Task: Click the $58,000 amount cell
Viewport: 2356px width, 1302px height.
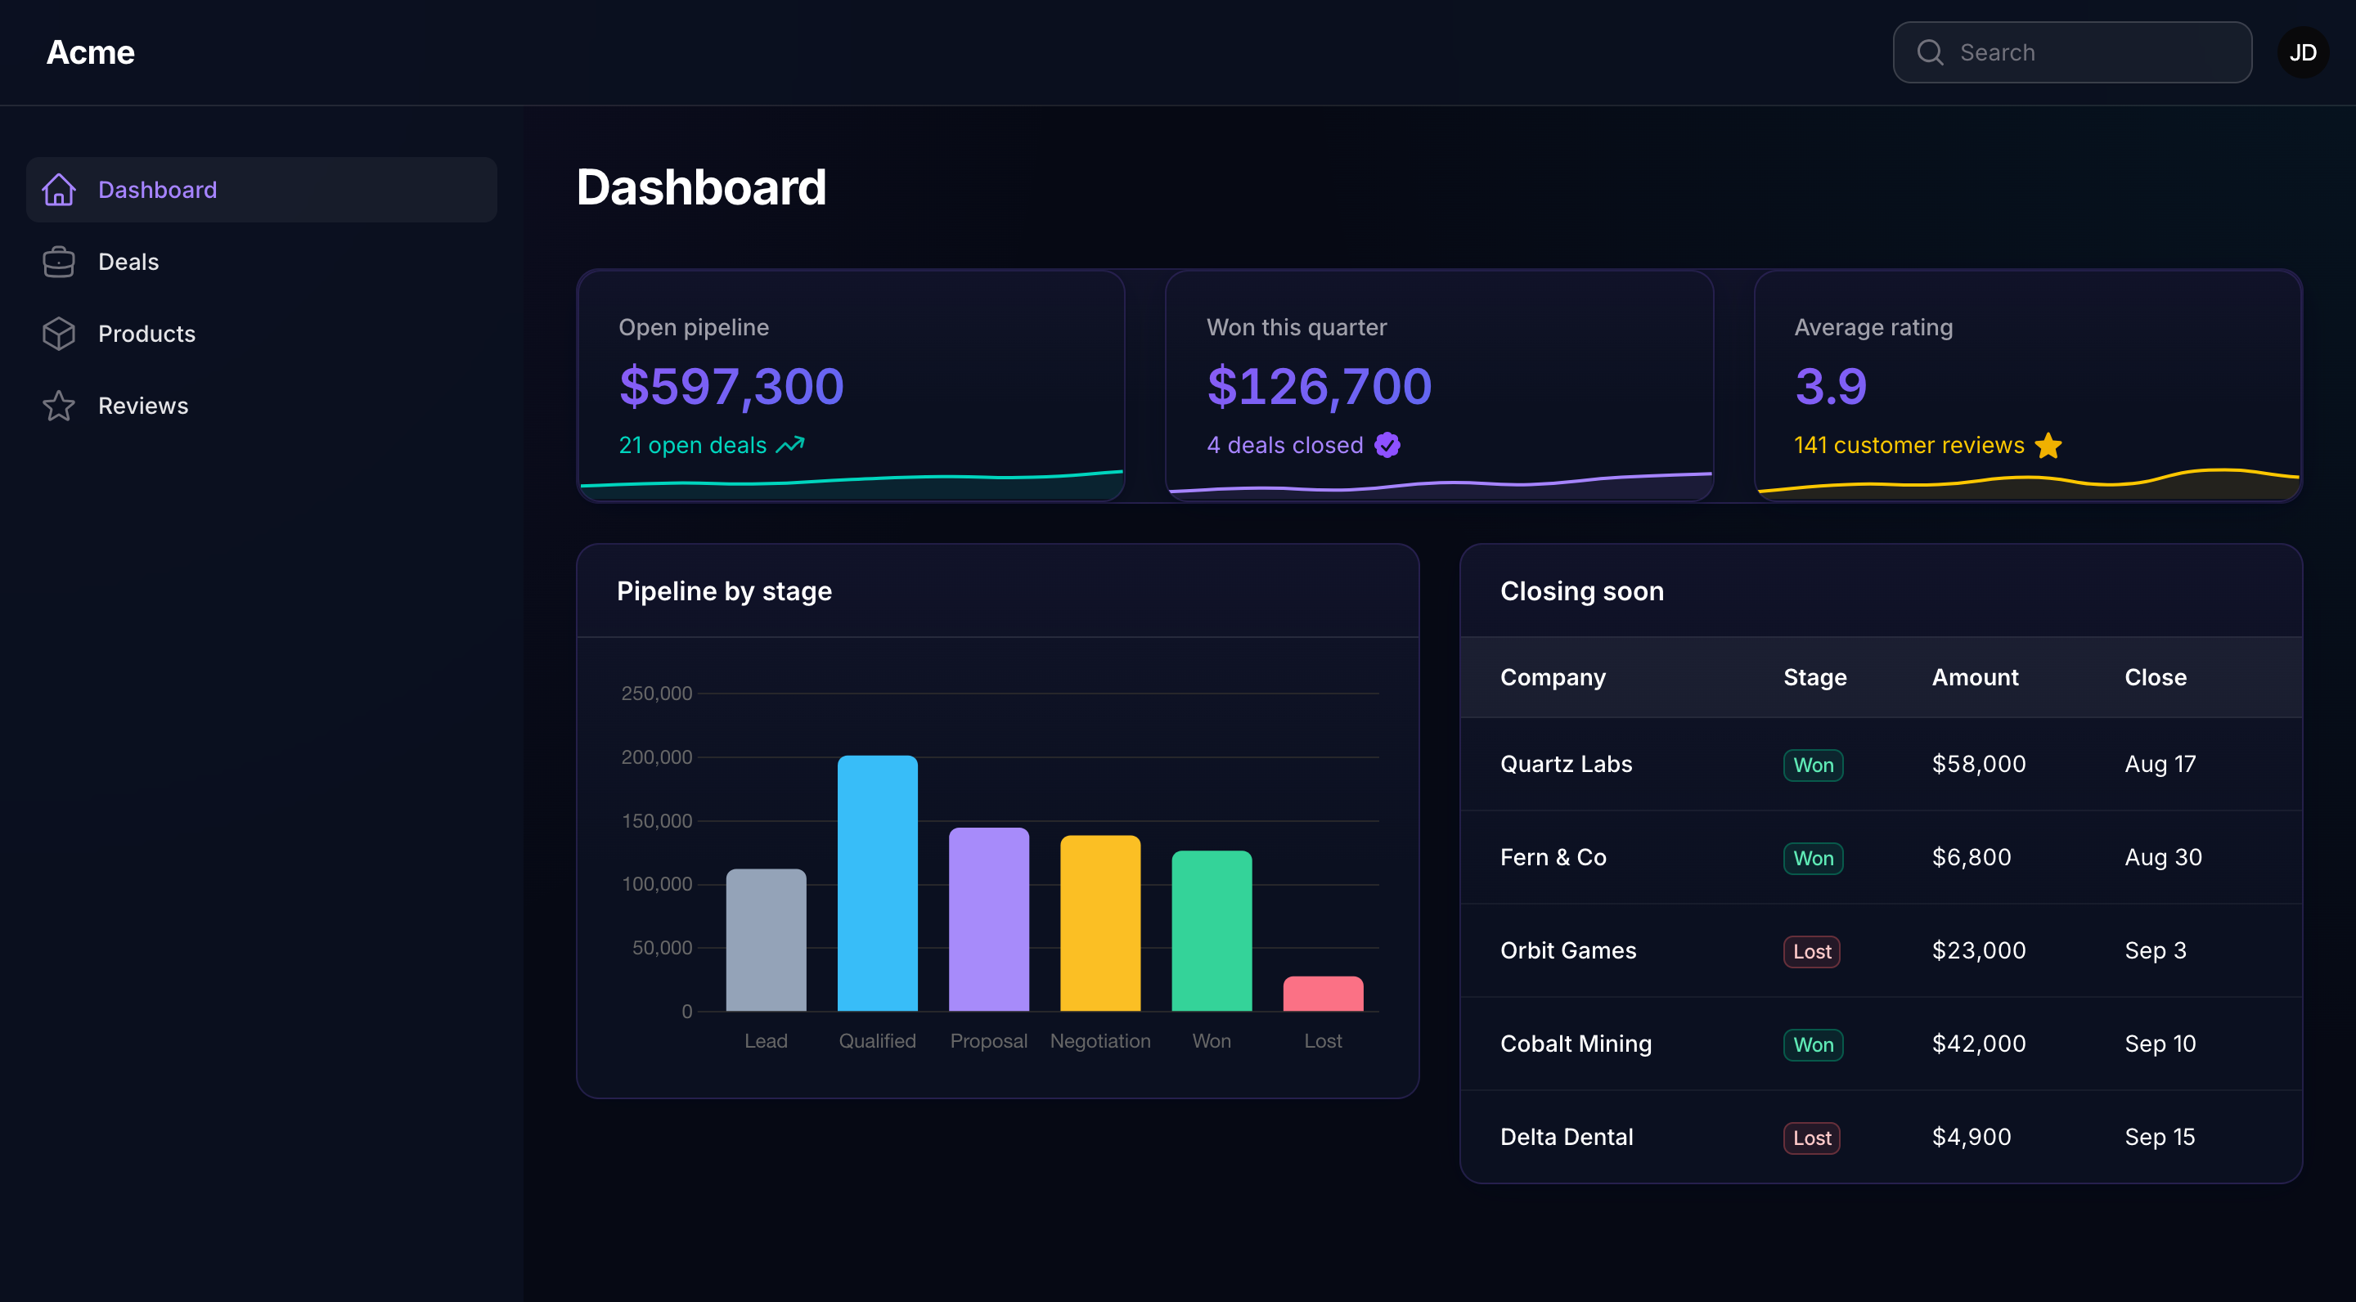Action: click(1978, 765)
